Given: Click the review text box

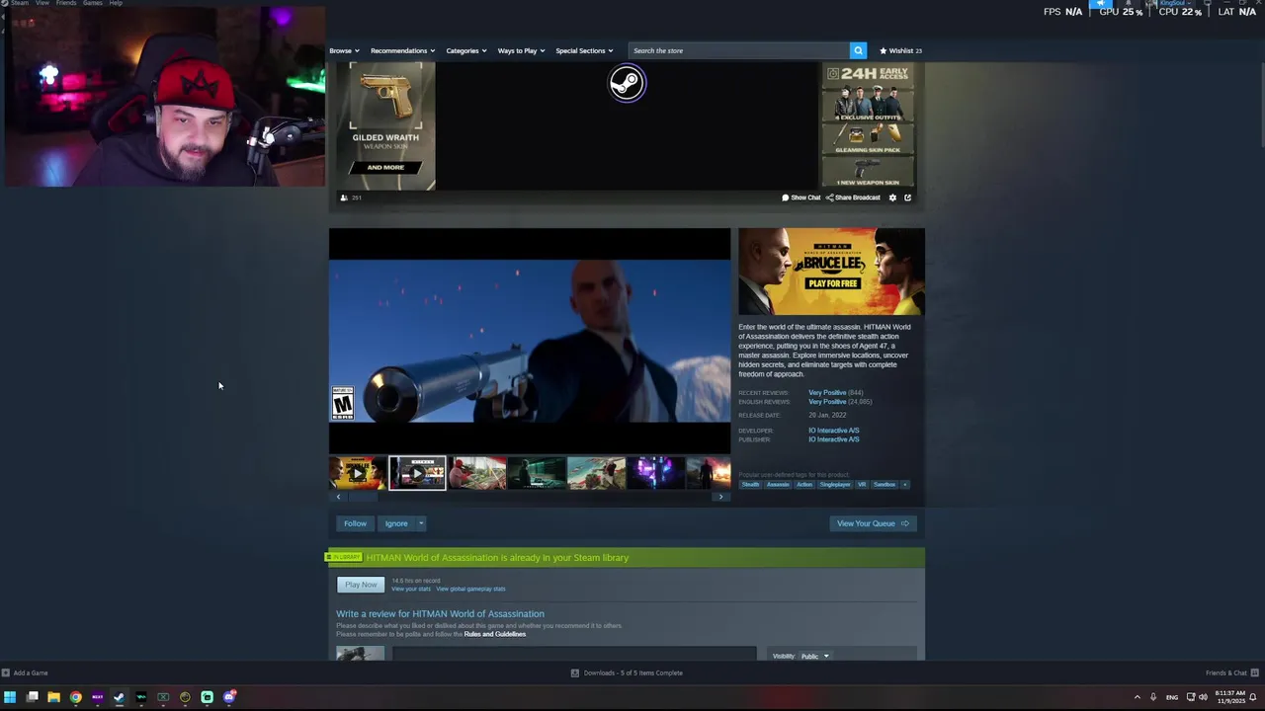Looking at the screenshot, I should (574, 654).
